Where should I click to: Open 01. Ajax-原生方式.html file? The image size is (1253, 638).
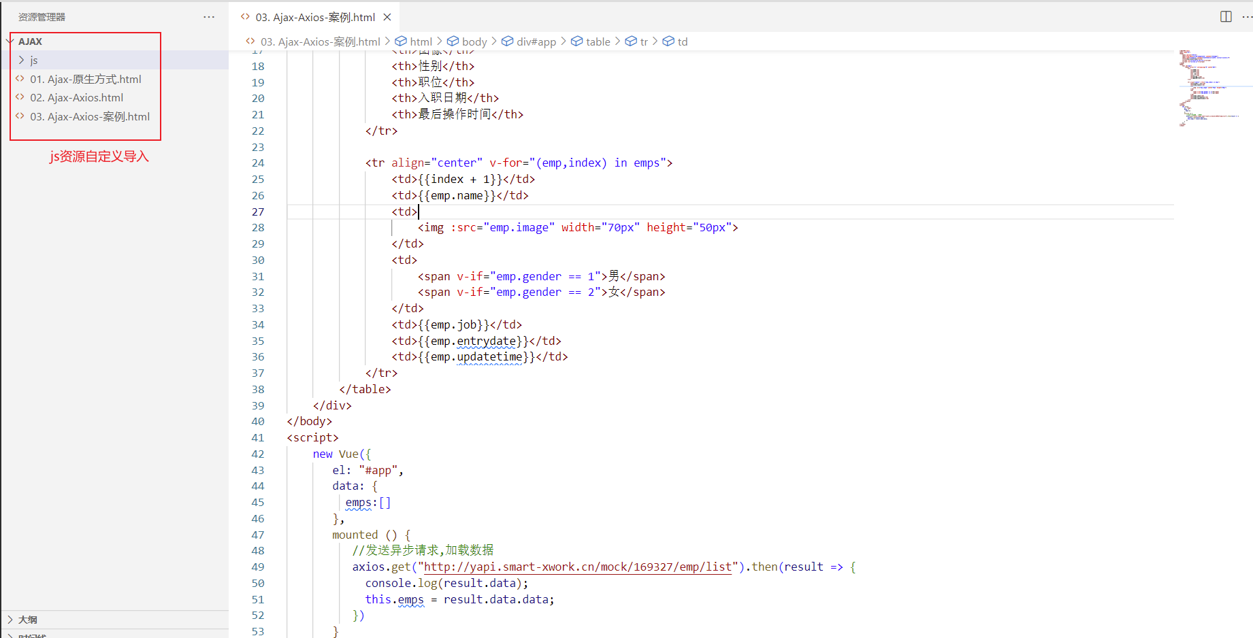pyautogui.click(x=85, y=79)
